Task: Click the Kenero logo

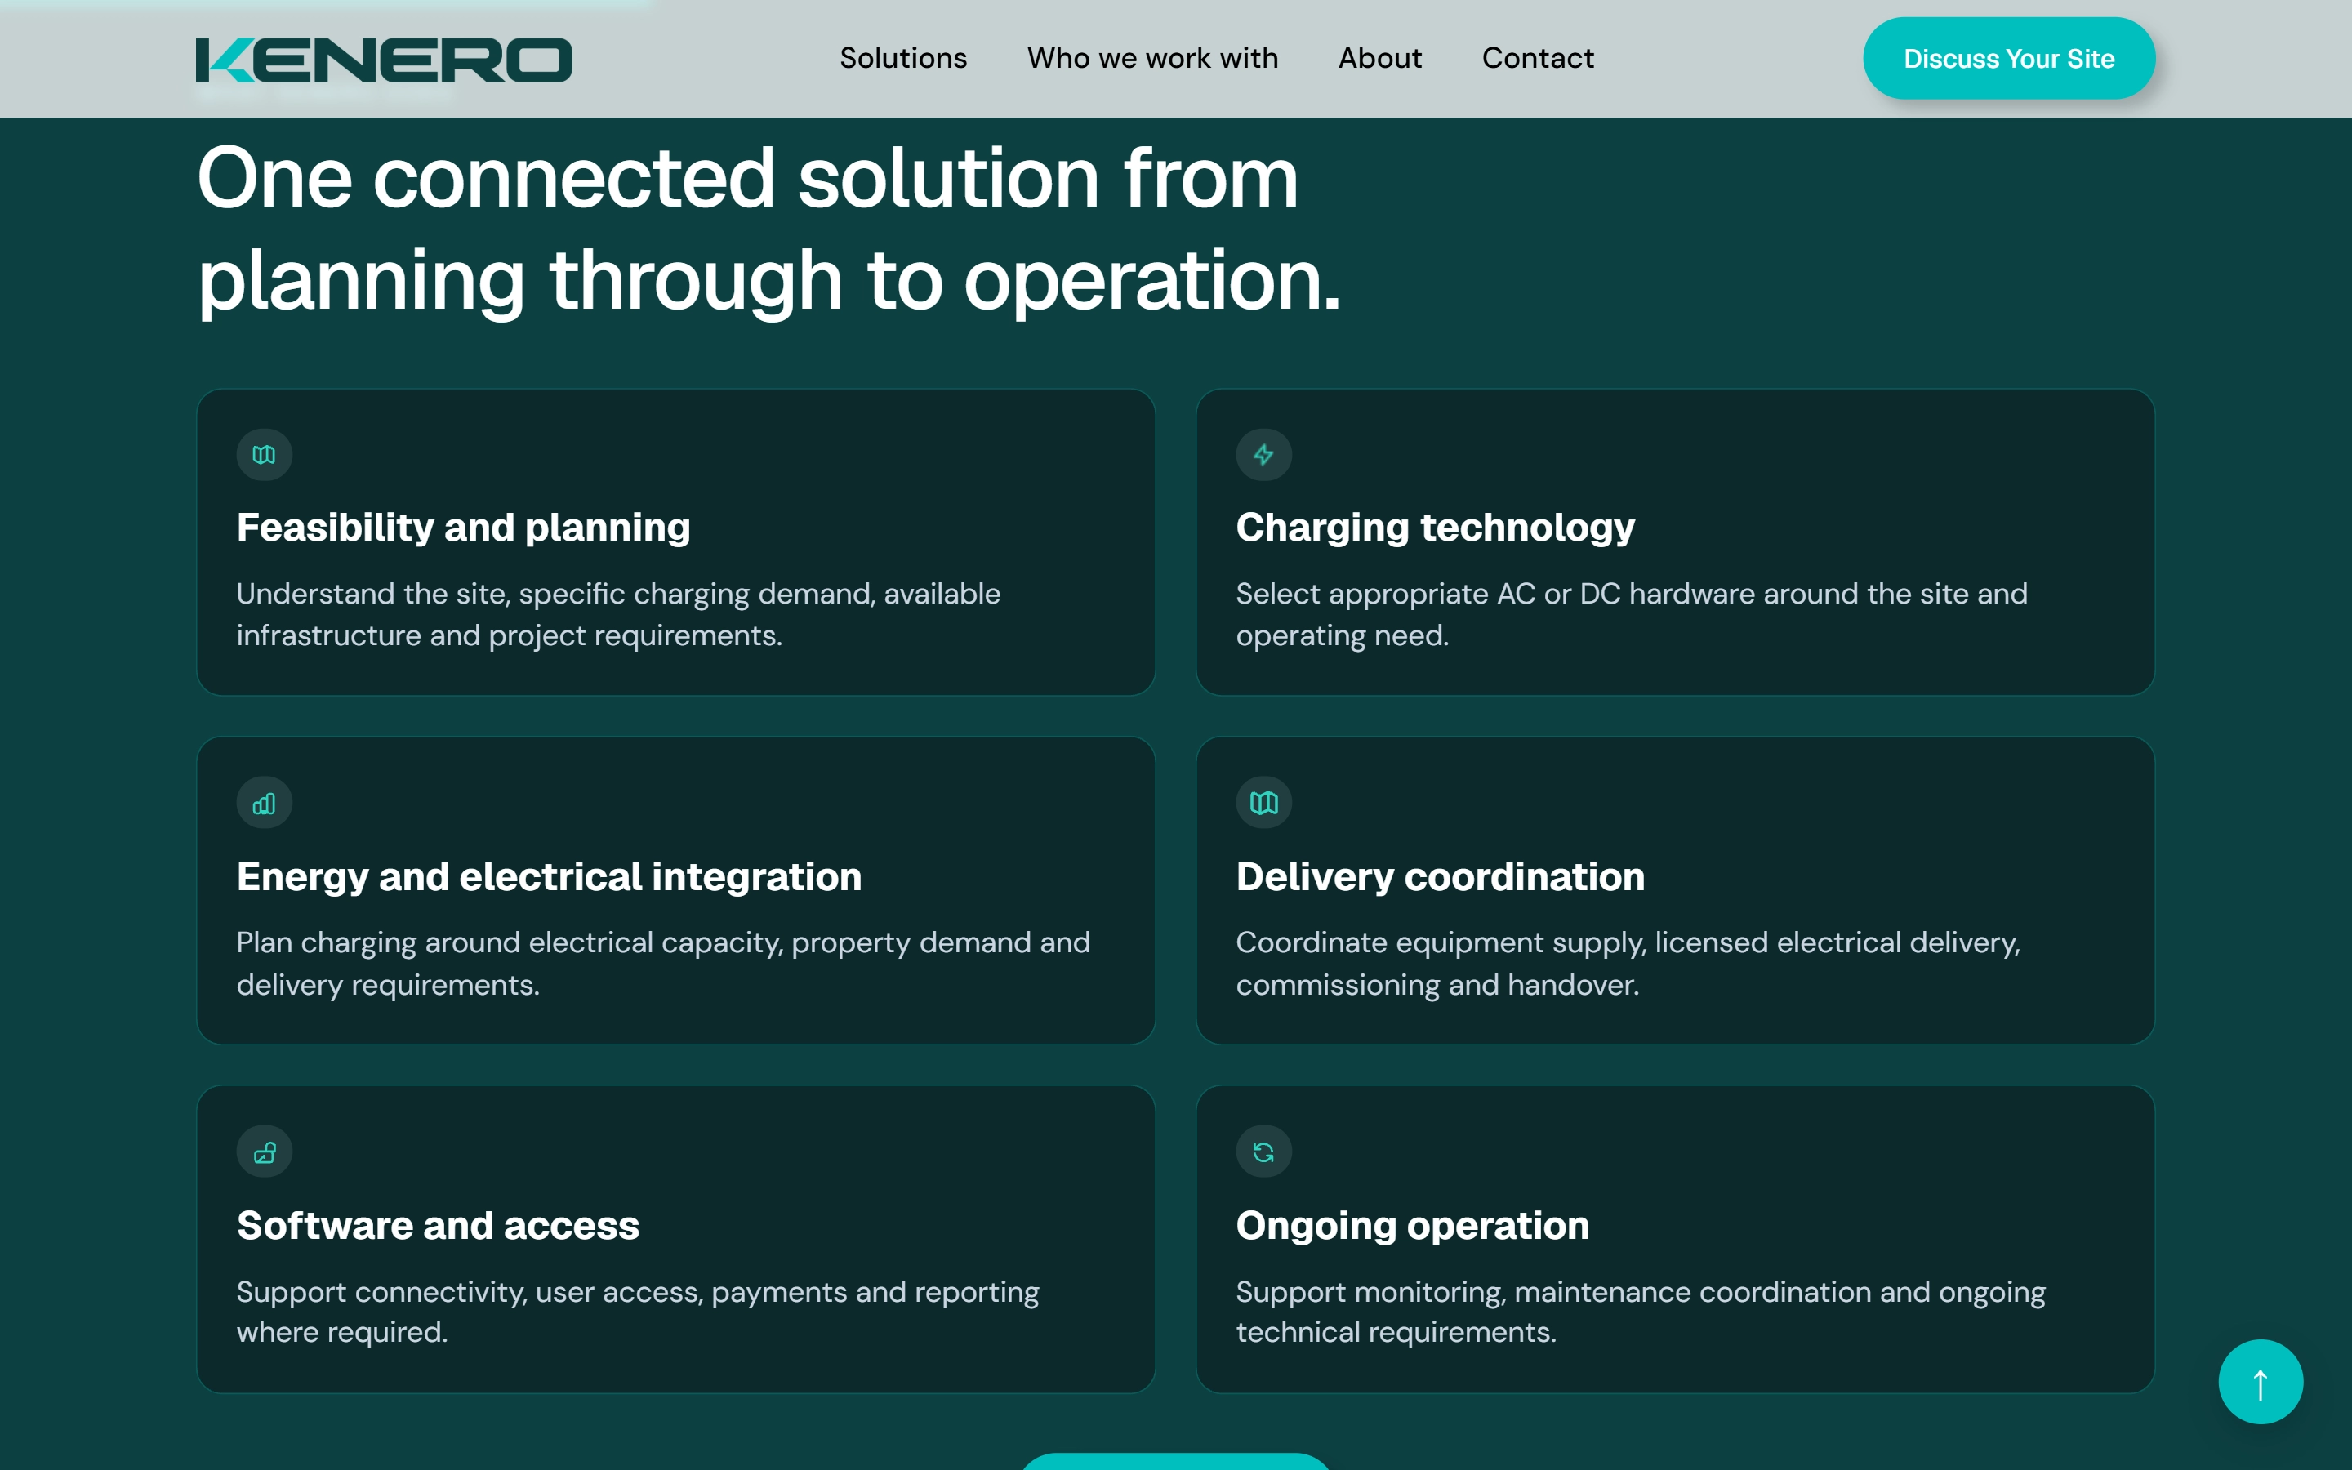Action: [384, 60]
